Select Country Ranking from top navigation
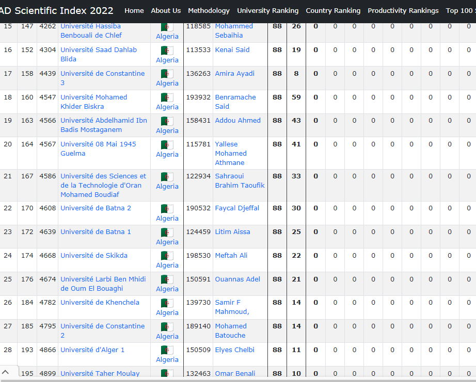This screenshot has height=382, width=476. click(333, 10)
